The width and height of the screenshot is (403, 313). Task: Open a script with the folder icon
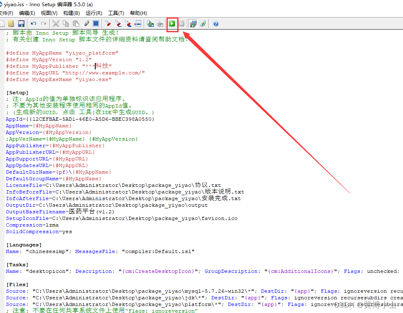[x=11, y=24]
